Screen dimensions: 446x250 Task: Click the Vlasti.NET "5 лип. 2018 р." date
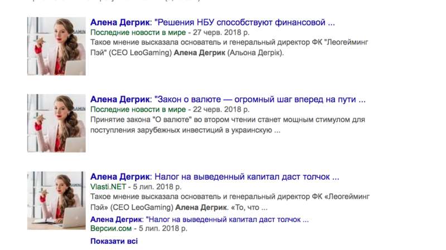click(x=157, y=187)
